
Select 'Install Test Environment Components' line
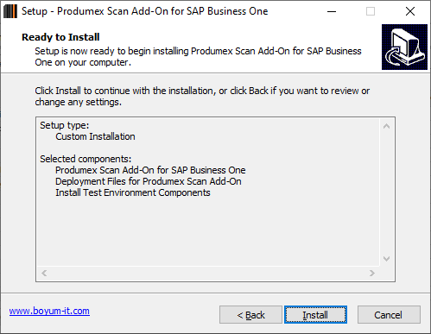coord(133,192)
